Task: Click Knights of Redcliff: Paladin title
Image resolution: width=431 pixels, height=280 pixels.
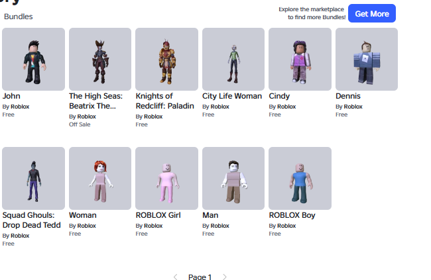Action: (x=164, y=101)
